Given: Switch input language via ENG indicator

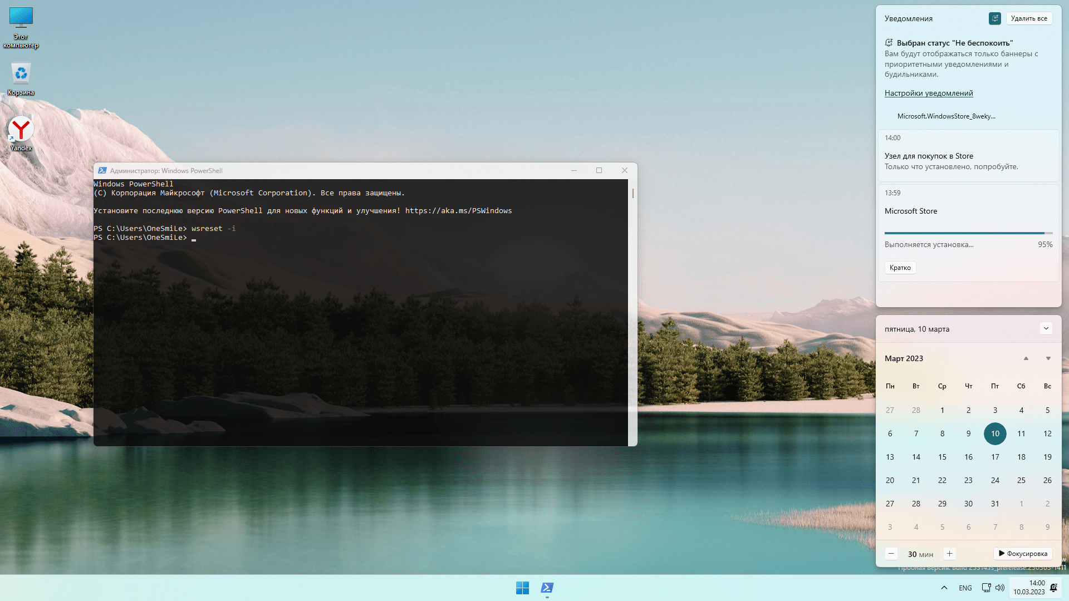Looking at the screenshot, I should [x=965, y=588].
